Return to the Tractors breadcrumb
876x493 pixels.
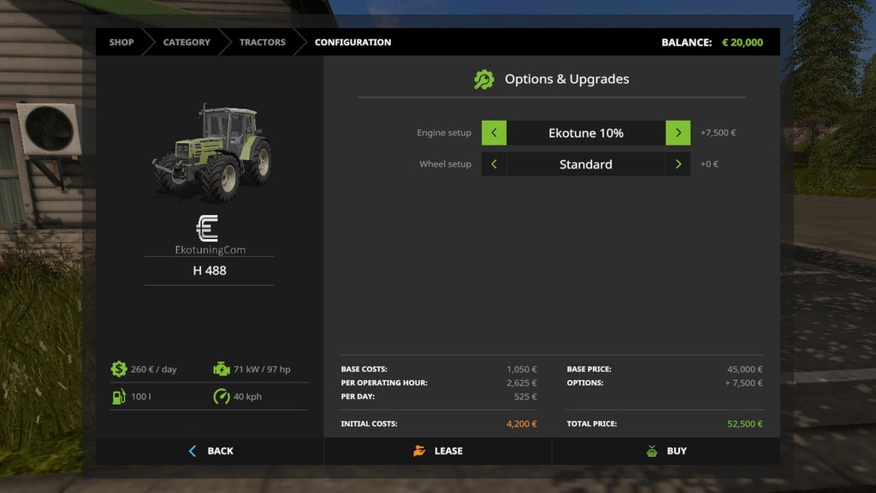(x=262, y=42)
